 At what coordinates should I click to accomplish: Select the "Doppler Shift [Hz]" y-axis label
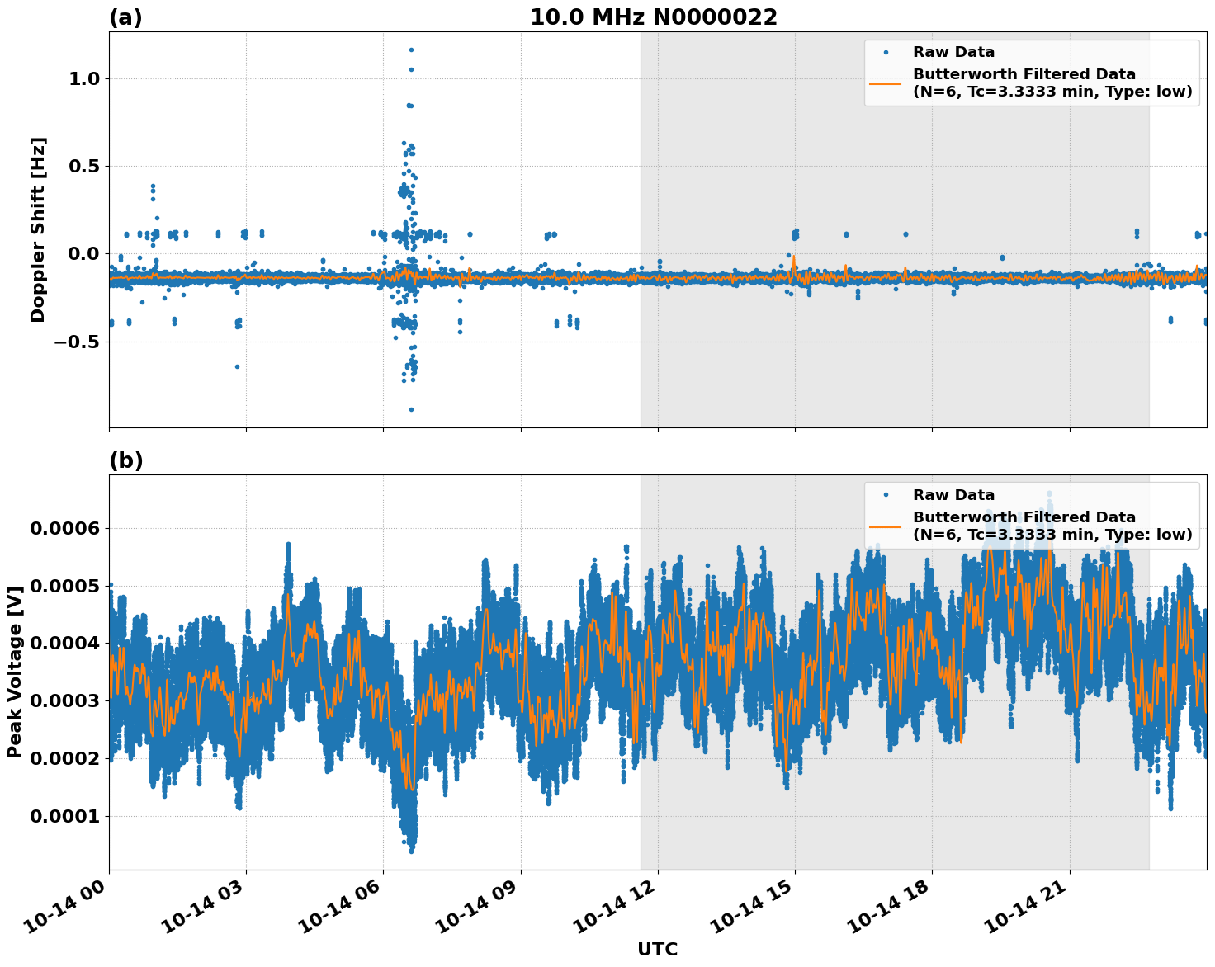coord(38,229)
